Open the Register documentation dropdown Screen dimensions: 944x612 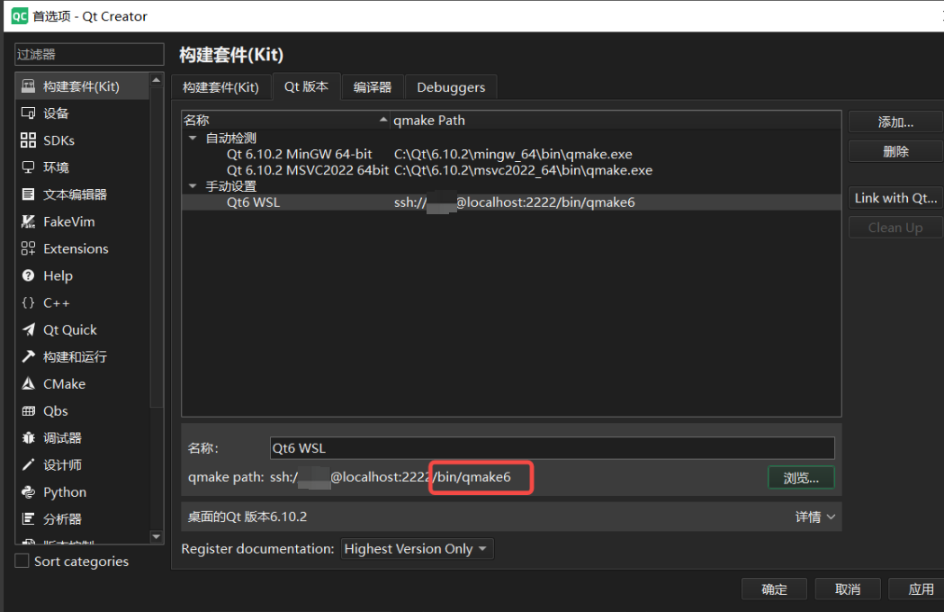pos(418,549)
